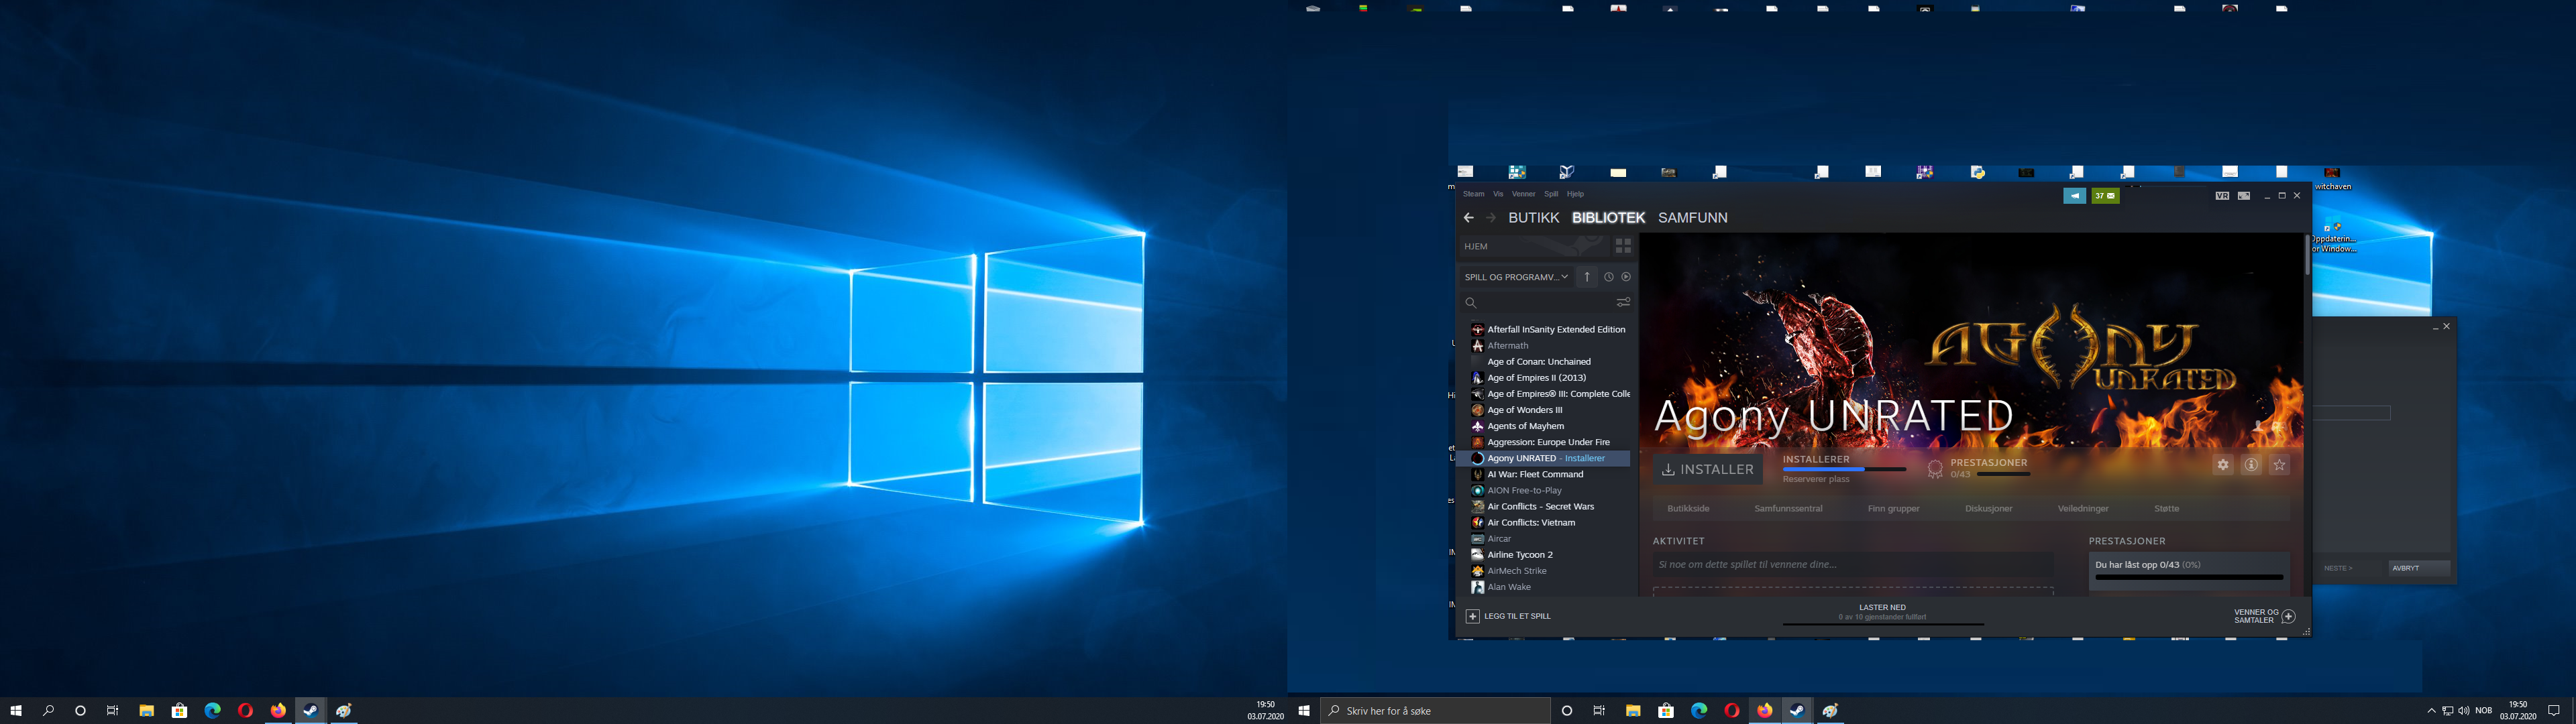This screenshot has width=2576, height=724.
Task: Open Friends and Chat plus icon
Action: pyautogui.click(x=2289, y=616)
